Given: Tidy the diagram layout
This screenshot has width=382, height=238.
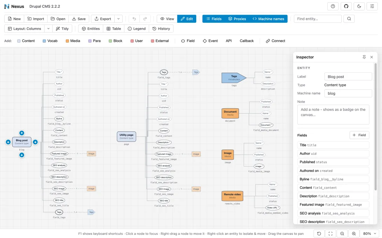Looking at the screenshot, I should [62, 29].
